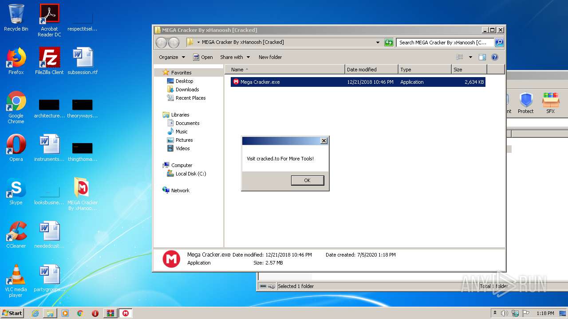The height and width of the screenshot is (319, 568).
Task: Click Chrome taskbar icon
Action: point(80,313)
